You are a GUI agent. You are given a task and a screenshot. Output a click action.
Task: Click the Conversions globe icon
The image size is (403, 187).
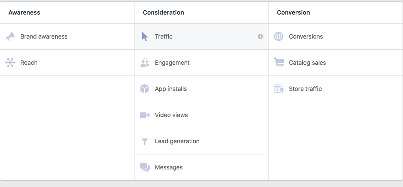[279, 36]
